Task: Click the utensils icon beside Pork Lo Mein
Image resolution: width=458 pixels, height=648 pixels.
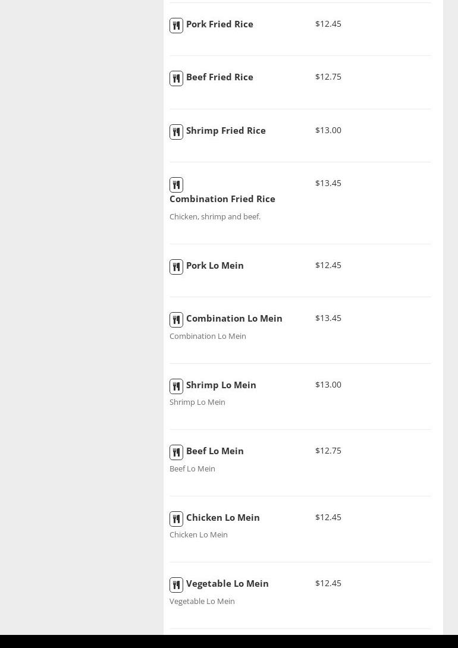Action: (x=176, y=267)
